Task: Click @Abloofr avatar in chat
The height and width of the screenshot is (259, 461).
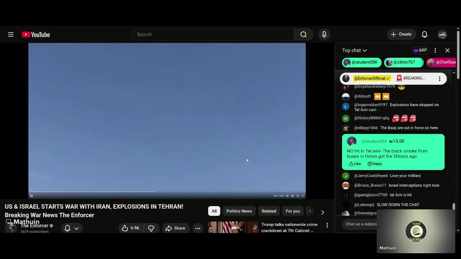Action: pos(346,96)
